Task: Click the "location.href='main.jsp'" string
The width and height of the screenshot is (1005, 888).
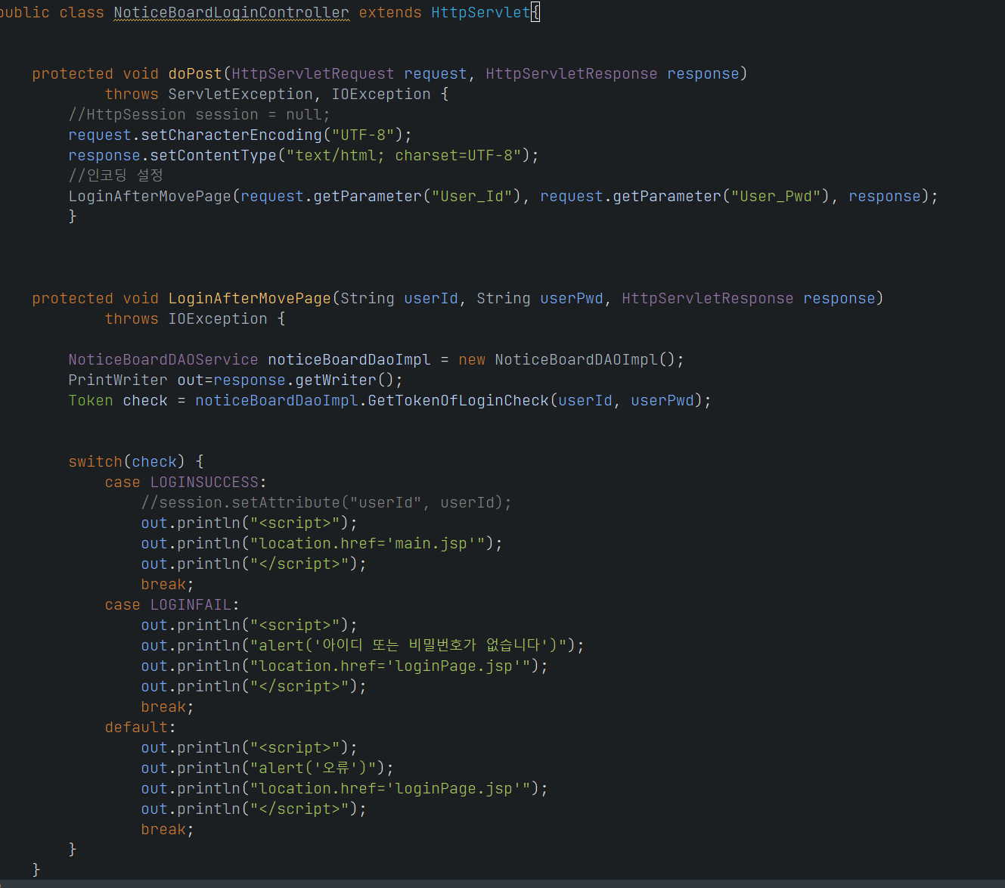Action: [368, 544]
